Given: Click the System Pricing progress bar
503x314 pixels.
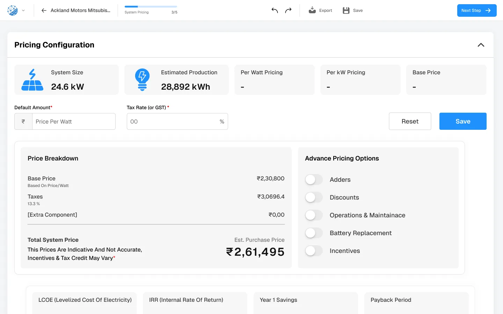Looking at the screenshot, I should (151, 7).
